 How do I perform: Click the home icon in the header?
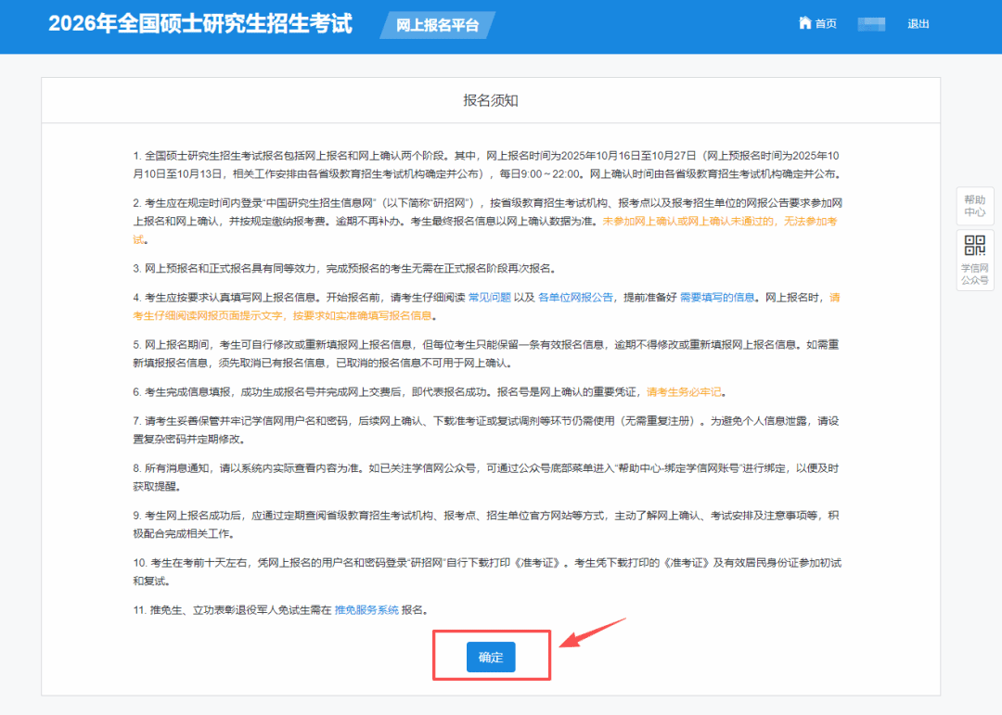click(804, 23)
